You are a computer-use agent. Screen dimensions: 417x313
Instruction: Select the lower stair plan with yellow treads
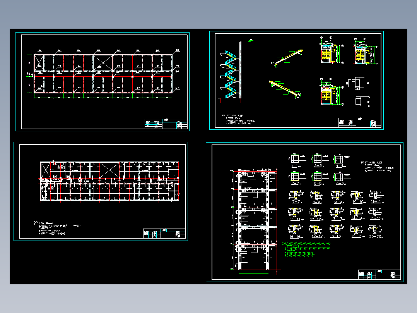tap(332, 91)
